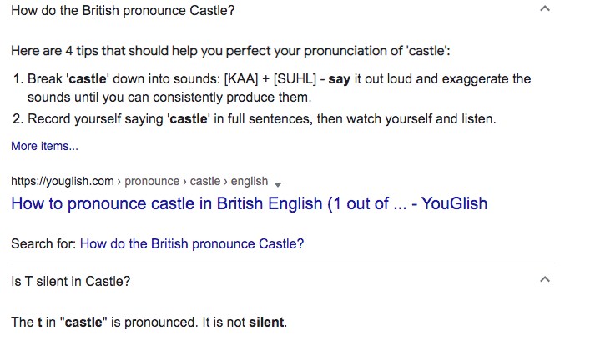Click the "pronounce" breadcrumb segment
This screenshot has width=590, height=346.
point(152,181)
